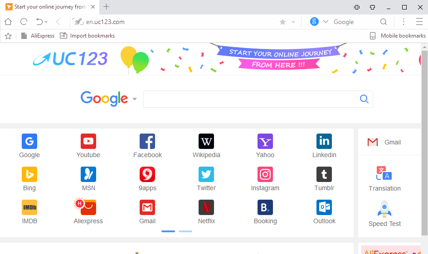Open the 9apps shortcut tile
Image resolution: width=428 pixels, height=254 pixels.
pyautogui.click(x=147, y=179)
